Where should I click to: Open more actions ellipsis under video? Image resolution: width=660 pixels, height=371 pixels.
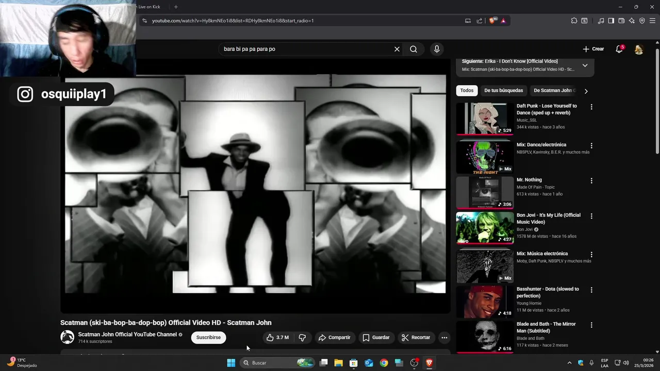coord(444,338)
